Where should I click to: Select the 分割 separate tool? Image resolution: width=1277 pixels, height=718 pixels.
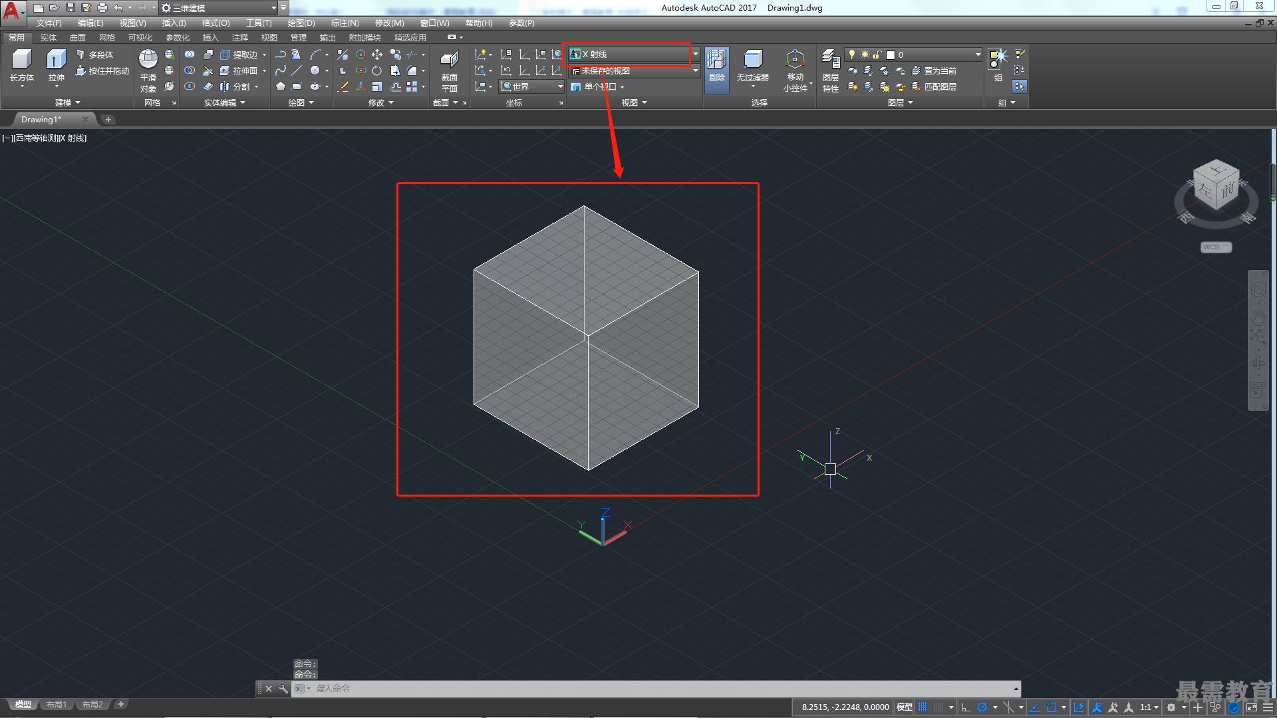[x=234, y=86]
